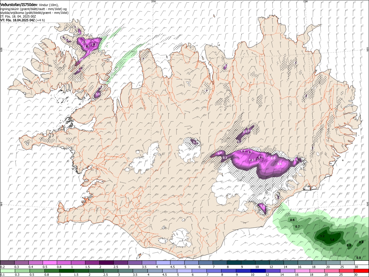Click the 1.6 snowfall value north of Vatnajökull
This screenshot has height=277, width=369.
[251, 160]
